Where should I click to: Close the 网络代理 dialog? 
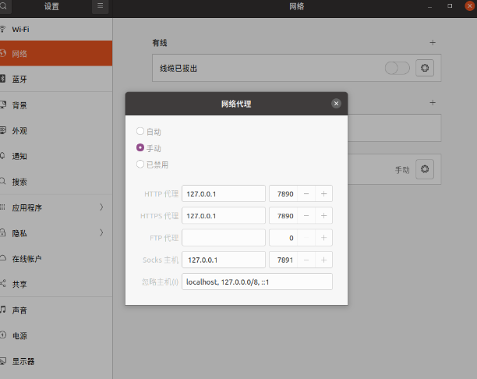click(x=336, y=103)
